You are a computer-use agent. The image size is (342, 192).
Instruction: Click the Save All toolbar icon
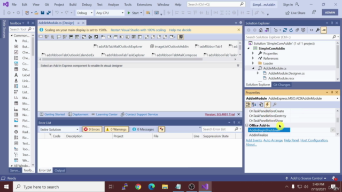pos(49,13)
